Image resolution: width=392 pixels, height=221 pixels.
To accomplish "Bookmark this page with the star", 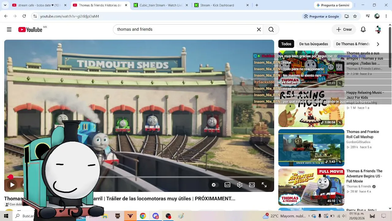I will click(355, 16).
